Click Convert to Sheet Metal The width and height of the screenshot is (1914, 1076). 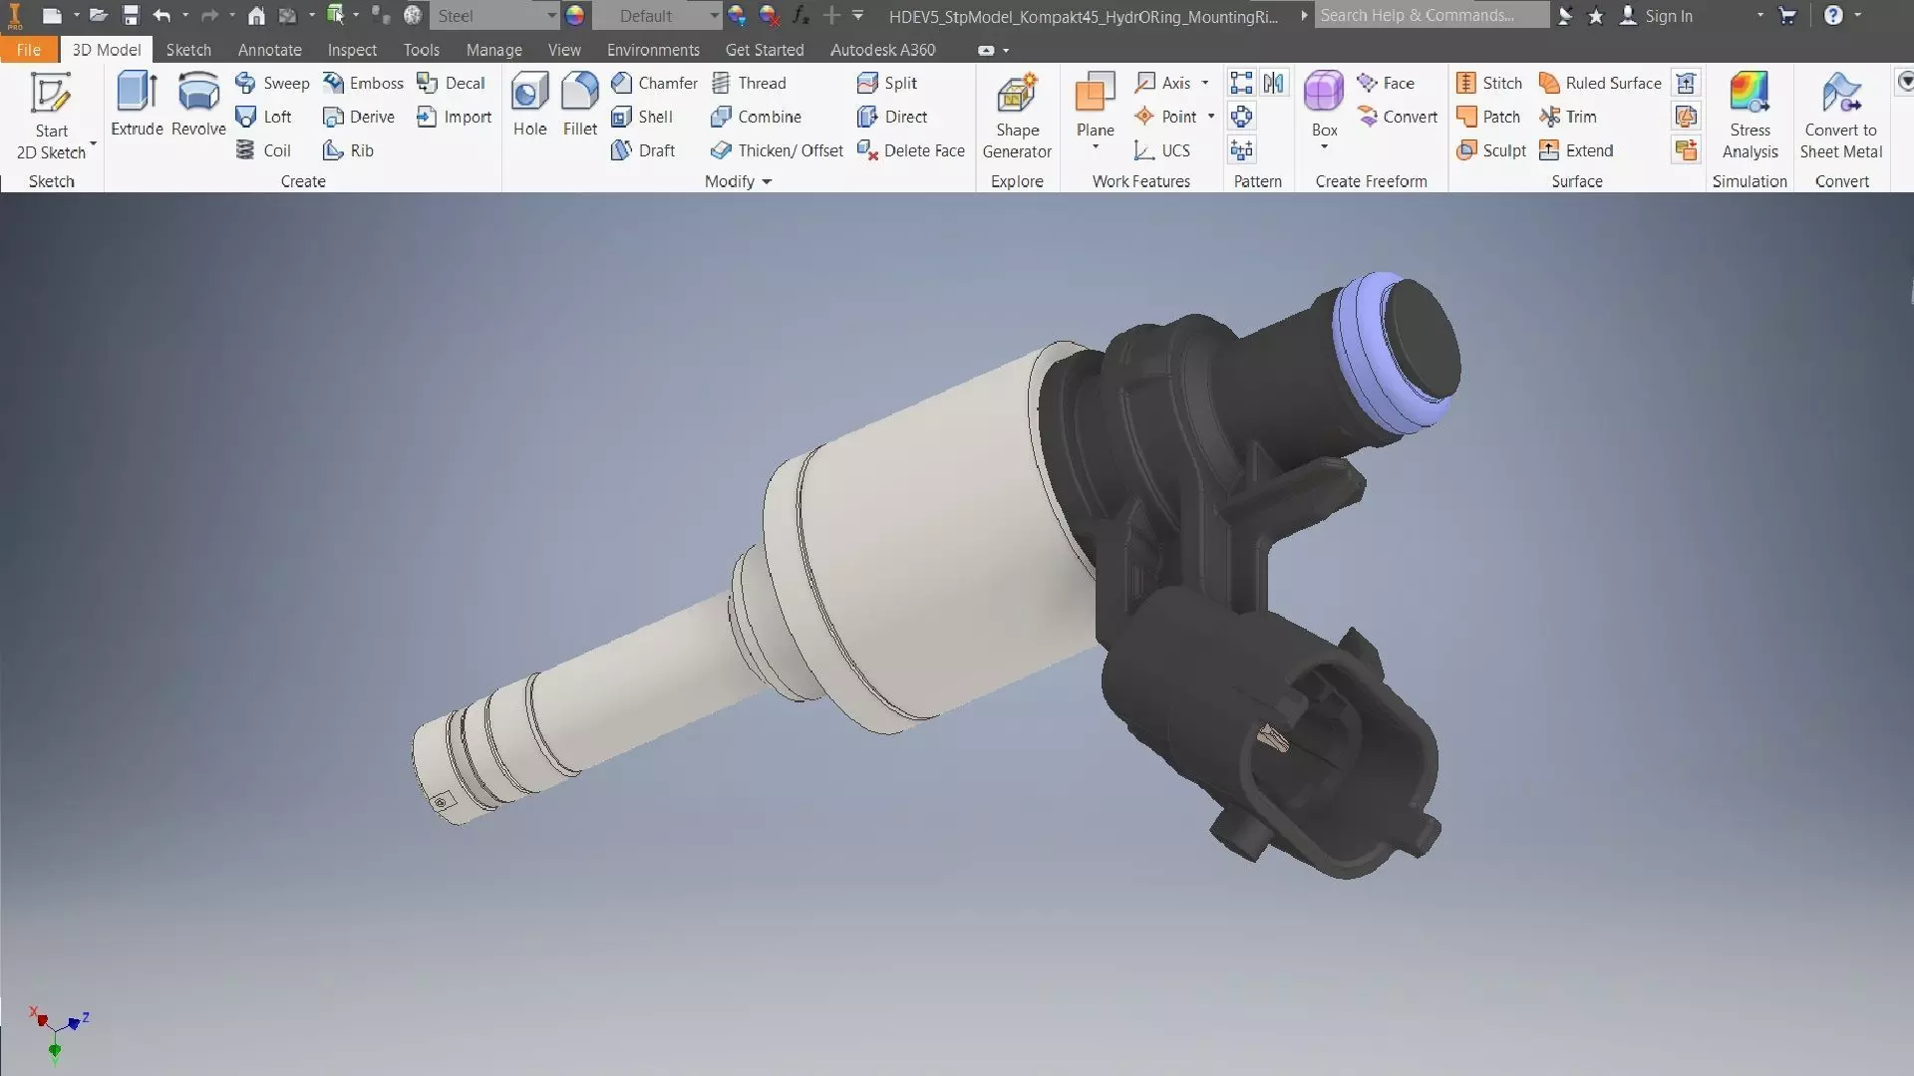click(x=1841, y=116)
